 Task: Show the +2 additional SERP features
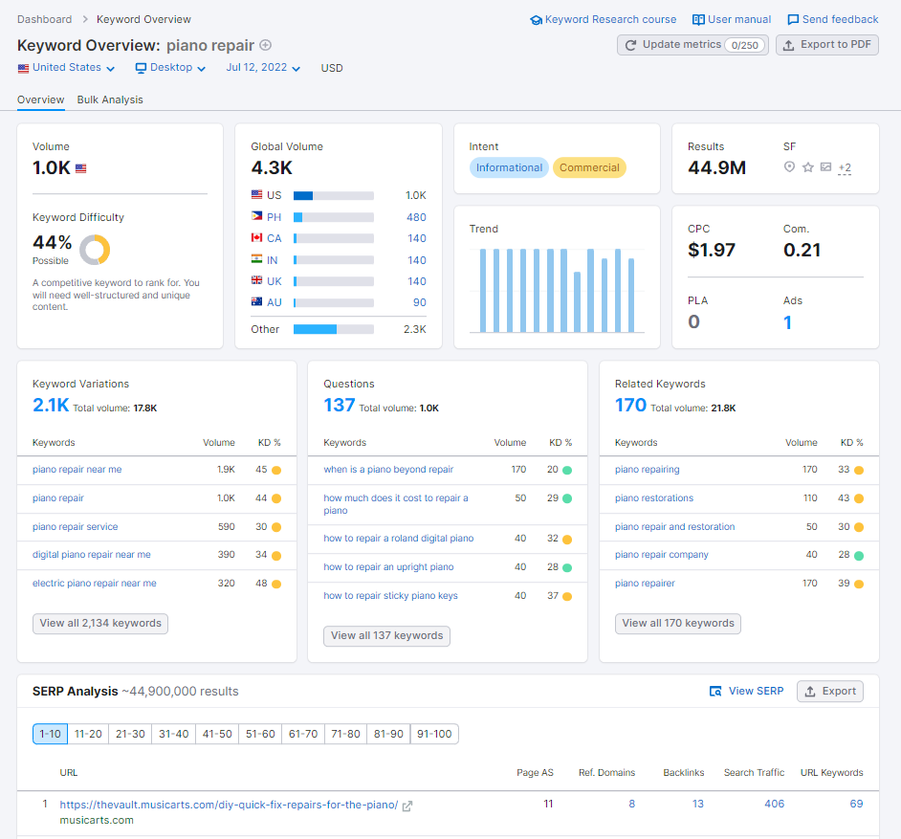pyautogui.click(x=845, y=167)
